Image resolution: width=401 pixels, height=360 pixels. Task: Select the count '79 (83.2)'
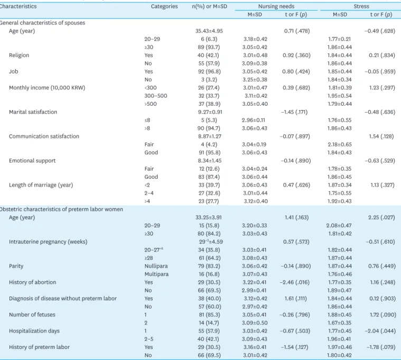[209, 266]
